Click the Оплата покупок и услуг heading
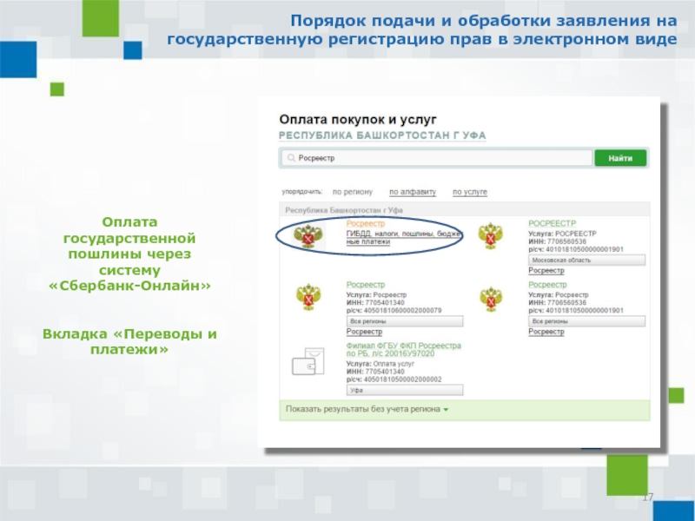The width and height of the screenshot is (695, 521). pos(358,120)
